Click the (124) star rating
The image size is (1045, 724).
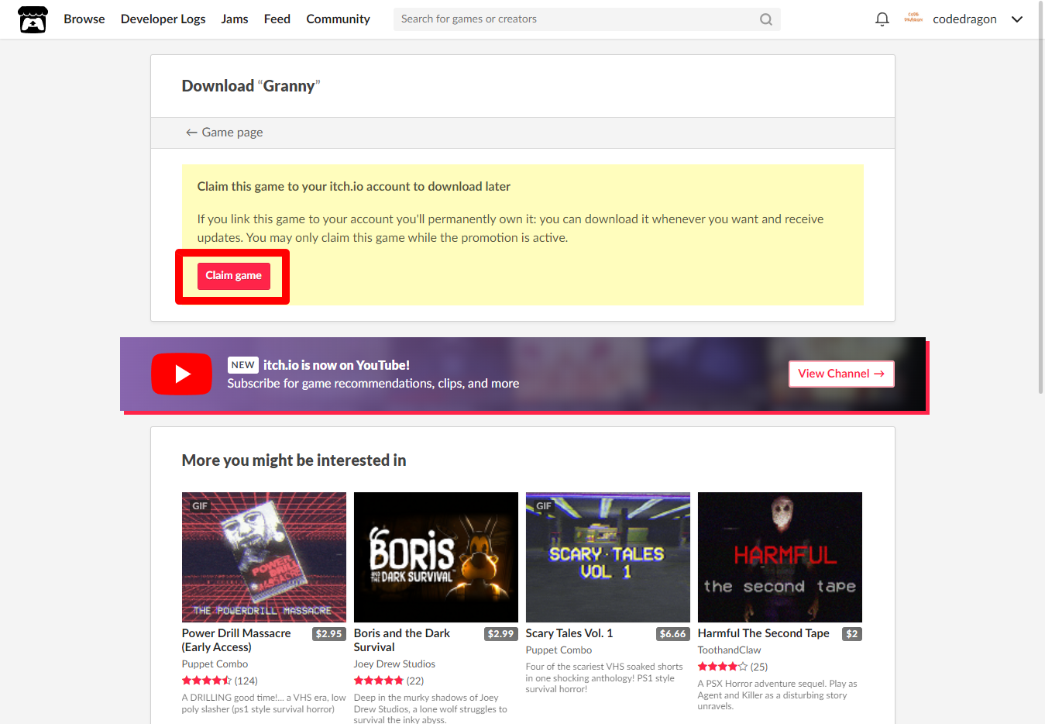220,681
